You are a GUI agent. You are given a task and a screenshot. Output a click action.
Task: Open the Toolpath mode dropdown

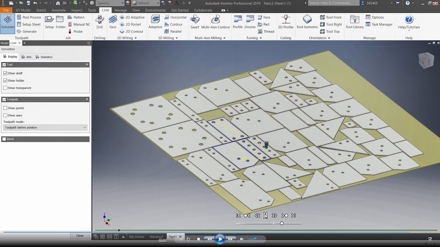pos(85,127)
